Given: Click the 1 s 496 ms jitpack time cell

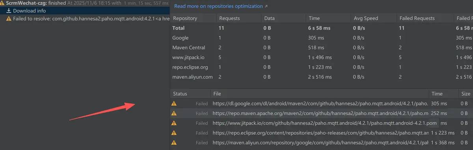Looking at the screenshot, I should 320,57.
